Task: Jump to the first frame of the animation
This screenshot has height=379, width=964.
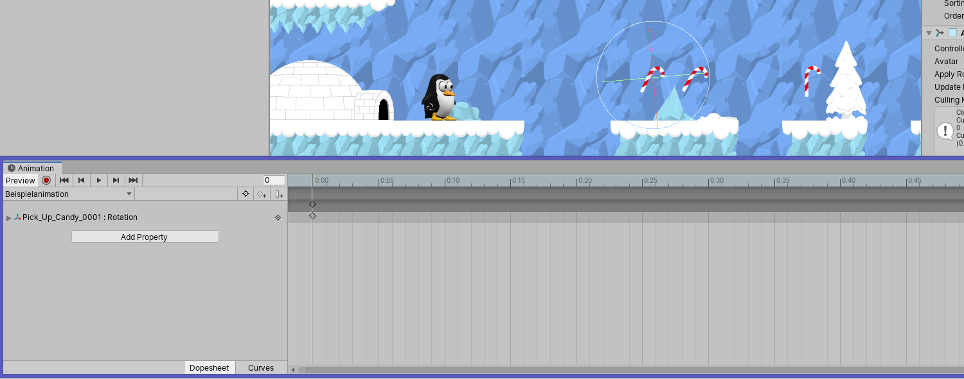Action: click(64, 180)
